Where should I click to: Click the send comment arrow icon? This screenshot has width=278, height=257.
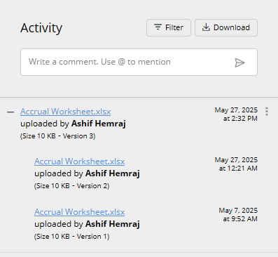point(239,62)
